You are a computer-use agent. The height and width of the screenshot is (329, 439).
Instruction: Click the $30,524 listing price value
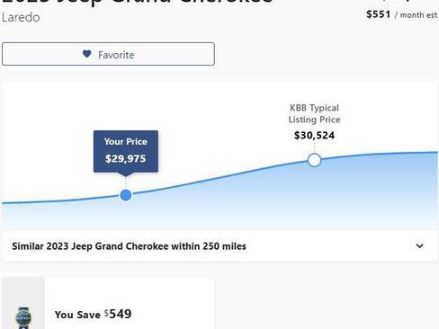pyautogui.click(x=314, y=136)
